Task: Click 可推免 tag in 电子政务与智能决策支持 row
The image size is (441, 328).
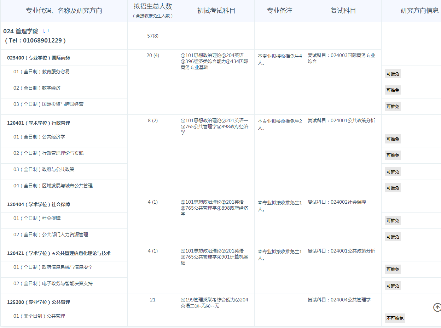Action: click(x=393, y=285)
